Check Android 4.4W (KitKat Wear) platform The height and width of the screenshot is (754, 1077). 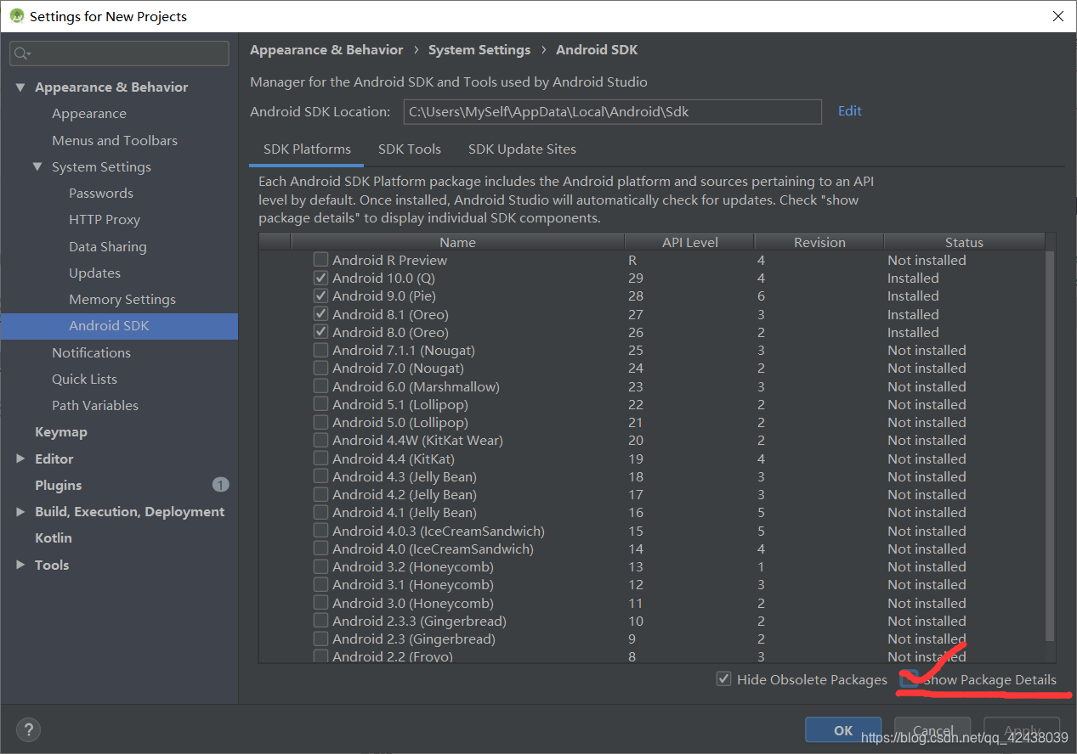(x=320, y=440)
